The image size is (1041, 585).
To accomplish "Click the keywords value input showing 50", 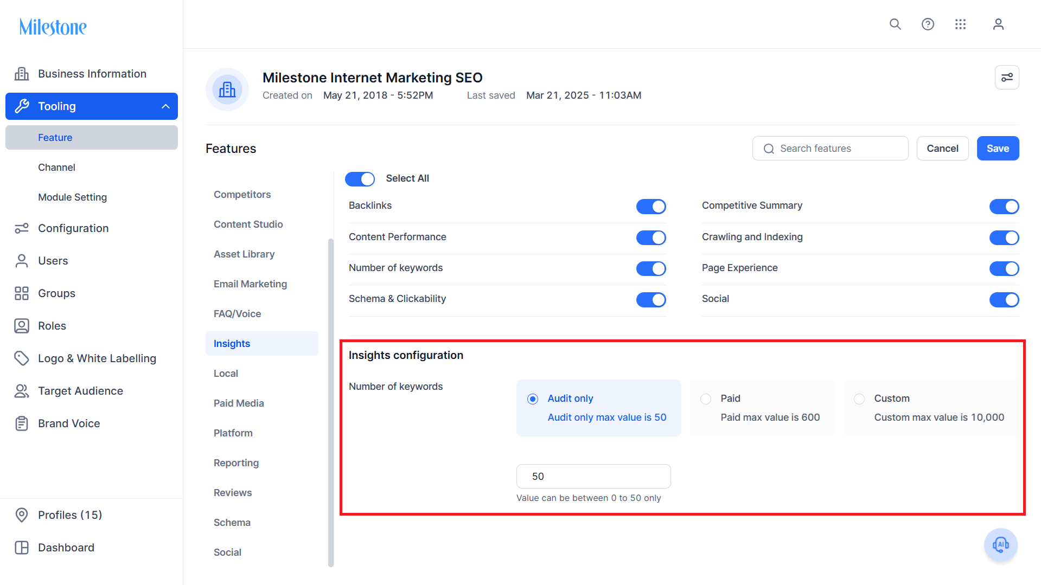I will tap(593, 477).
